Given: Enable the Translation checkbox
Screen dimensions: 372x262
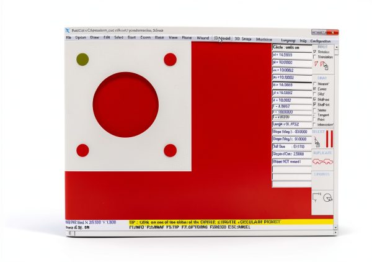Looking at the screenshot, I should pos(314,56).
